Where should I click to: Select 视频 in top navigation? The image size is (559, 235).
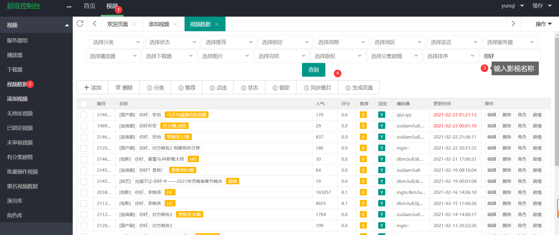tap(112, 6)
